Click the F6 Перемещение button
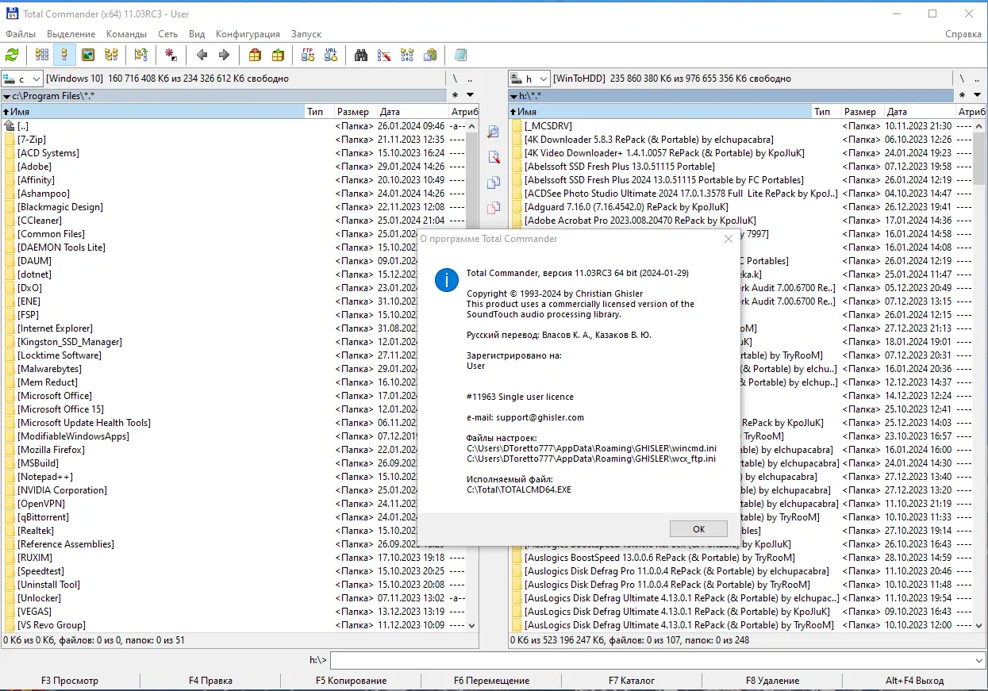 (x=491, y=681)
